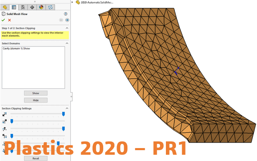Collapse the Select Domains section
Image resolution: width=257 pixels, height=161 pixels.
[67, 43]
